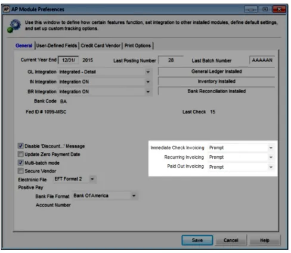Click the Save button
Image resolution: width=291 pixels, height=253 pixels.
[197, 240]
